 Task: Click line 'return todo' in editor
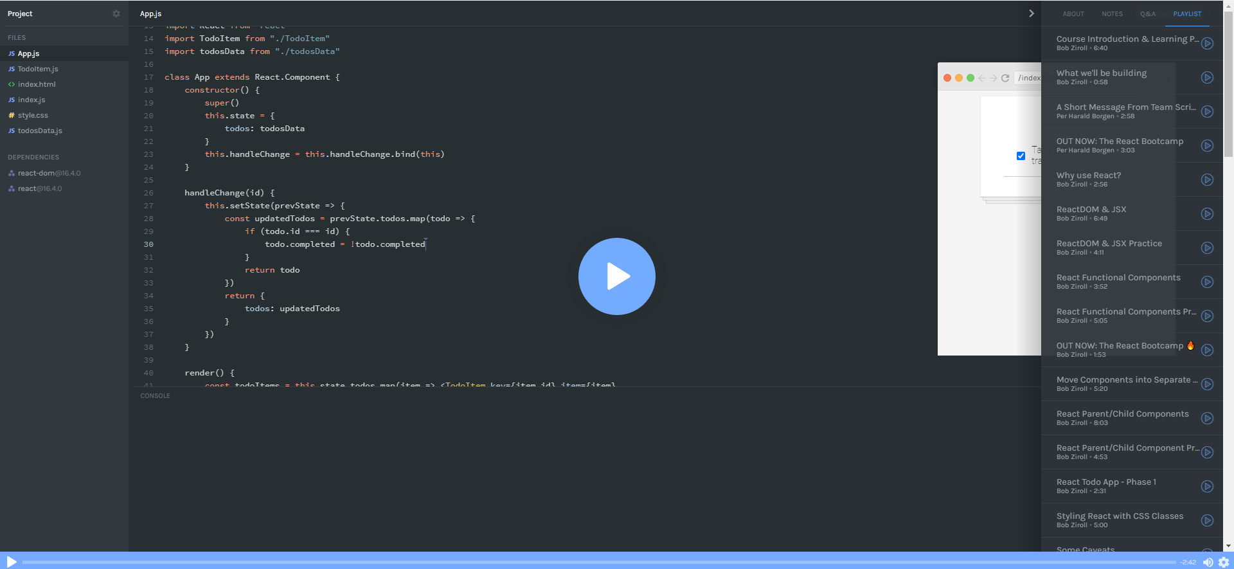coord(272,270)
